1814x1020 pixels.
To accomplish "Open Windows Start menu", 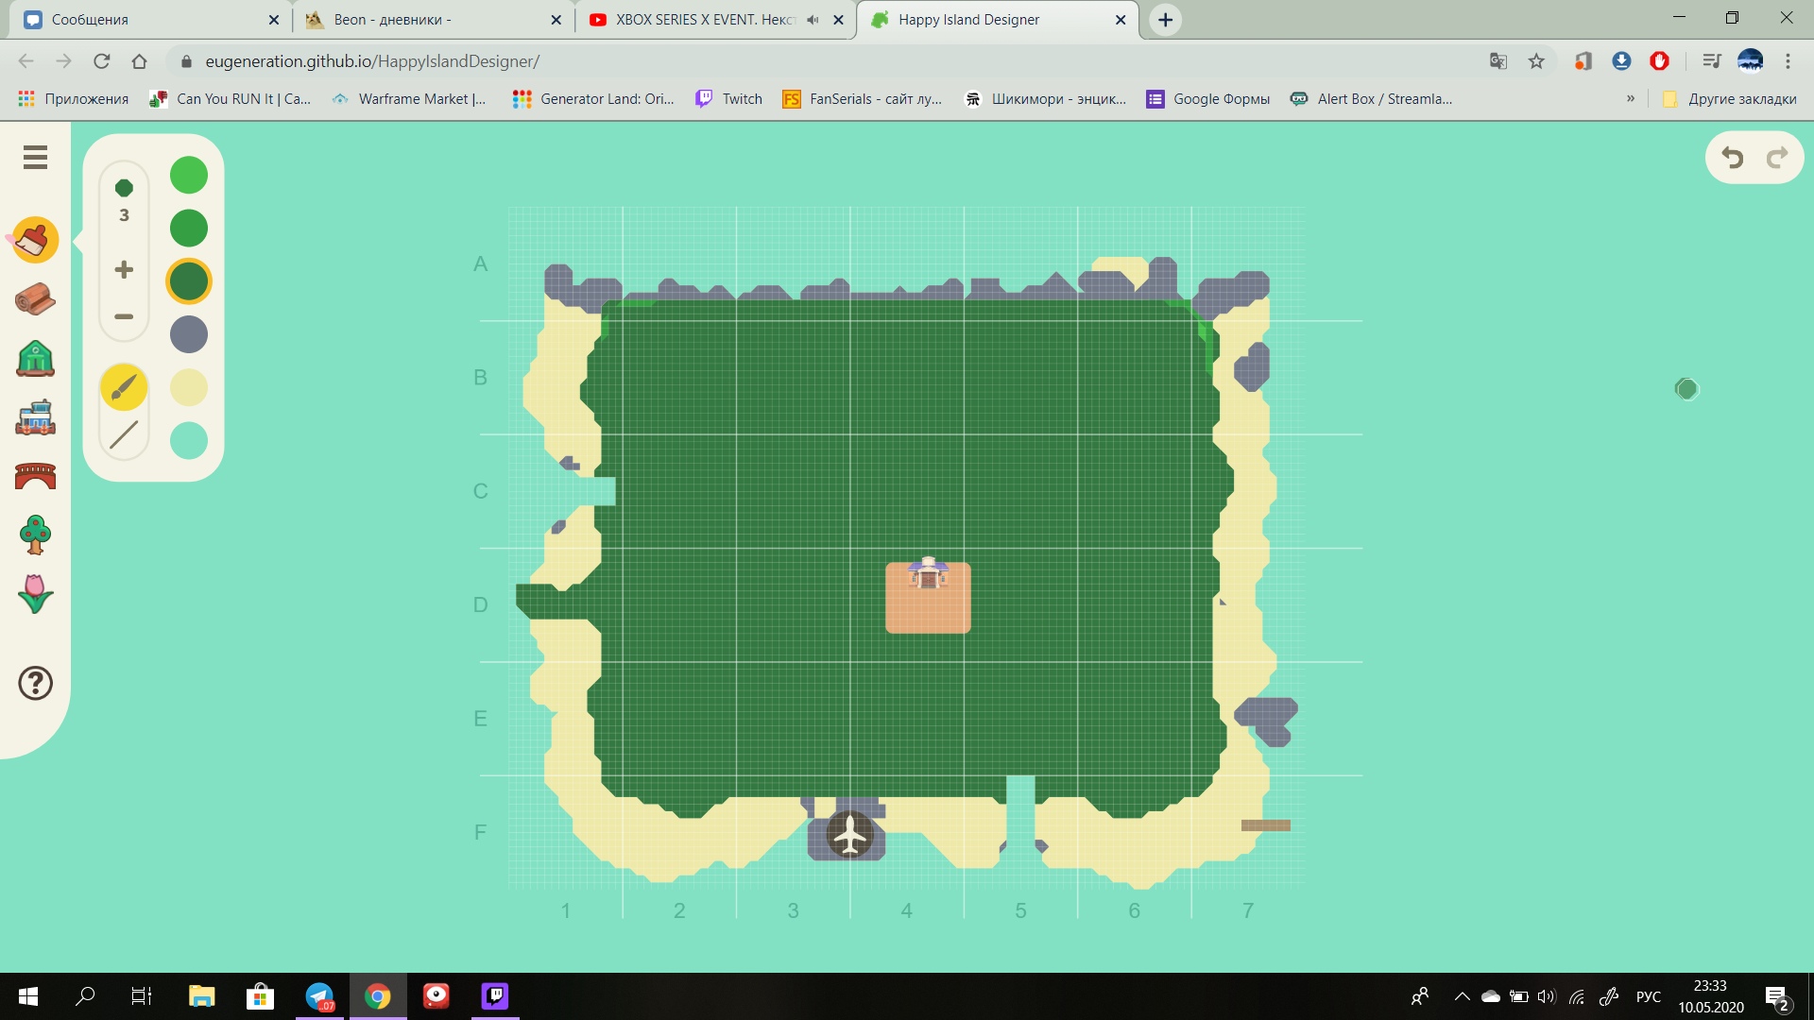I will click(28, 996).
